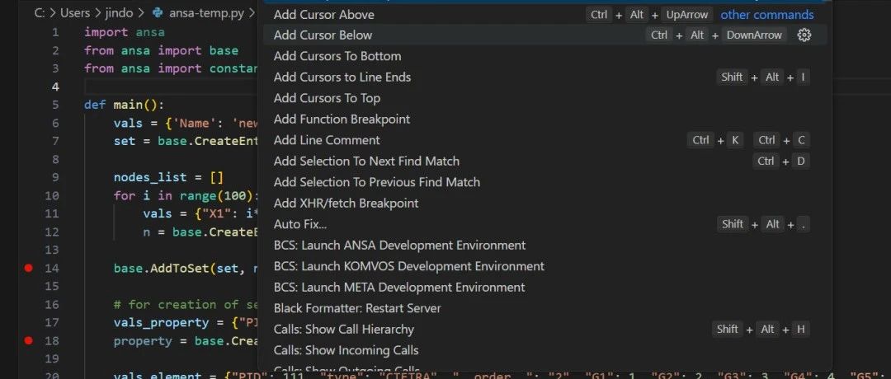Choose Add Cursors To Top command
Screen dimensions: 891x379
pyautogui.click(x=545, y=98)
